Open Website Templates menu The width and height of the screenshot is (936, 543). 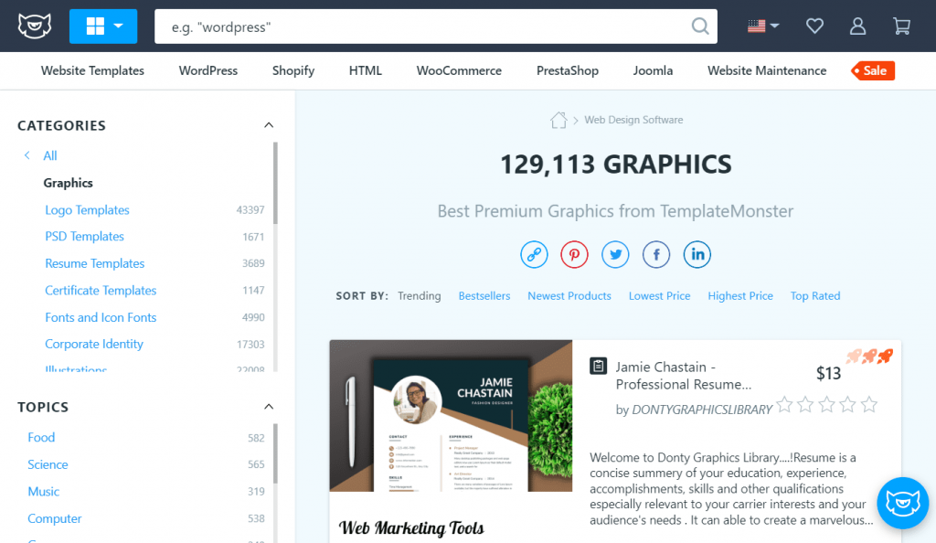coord(92,70)
